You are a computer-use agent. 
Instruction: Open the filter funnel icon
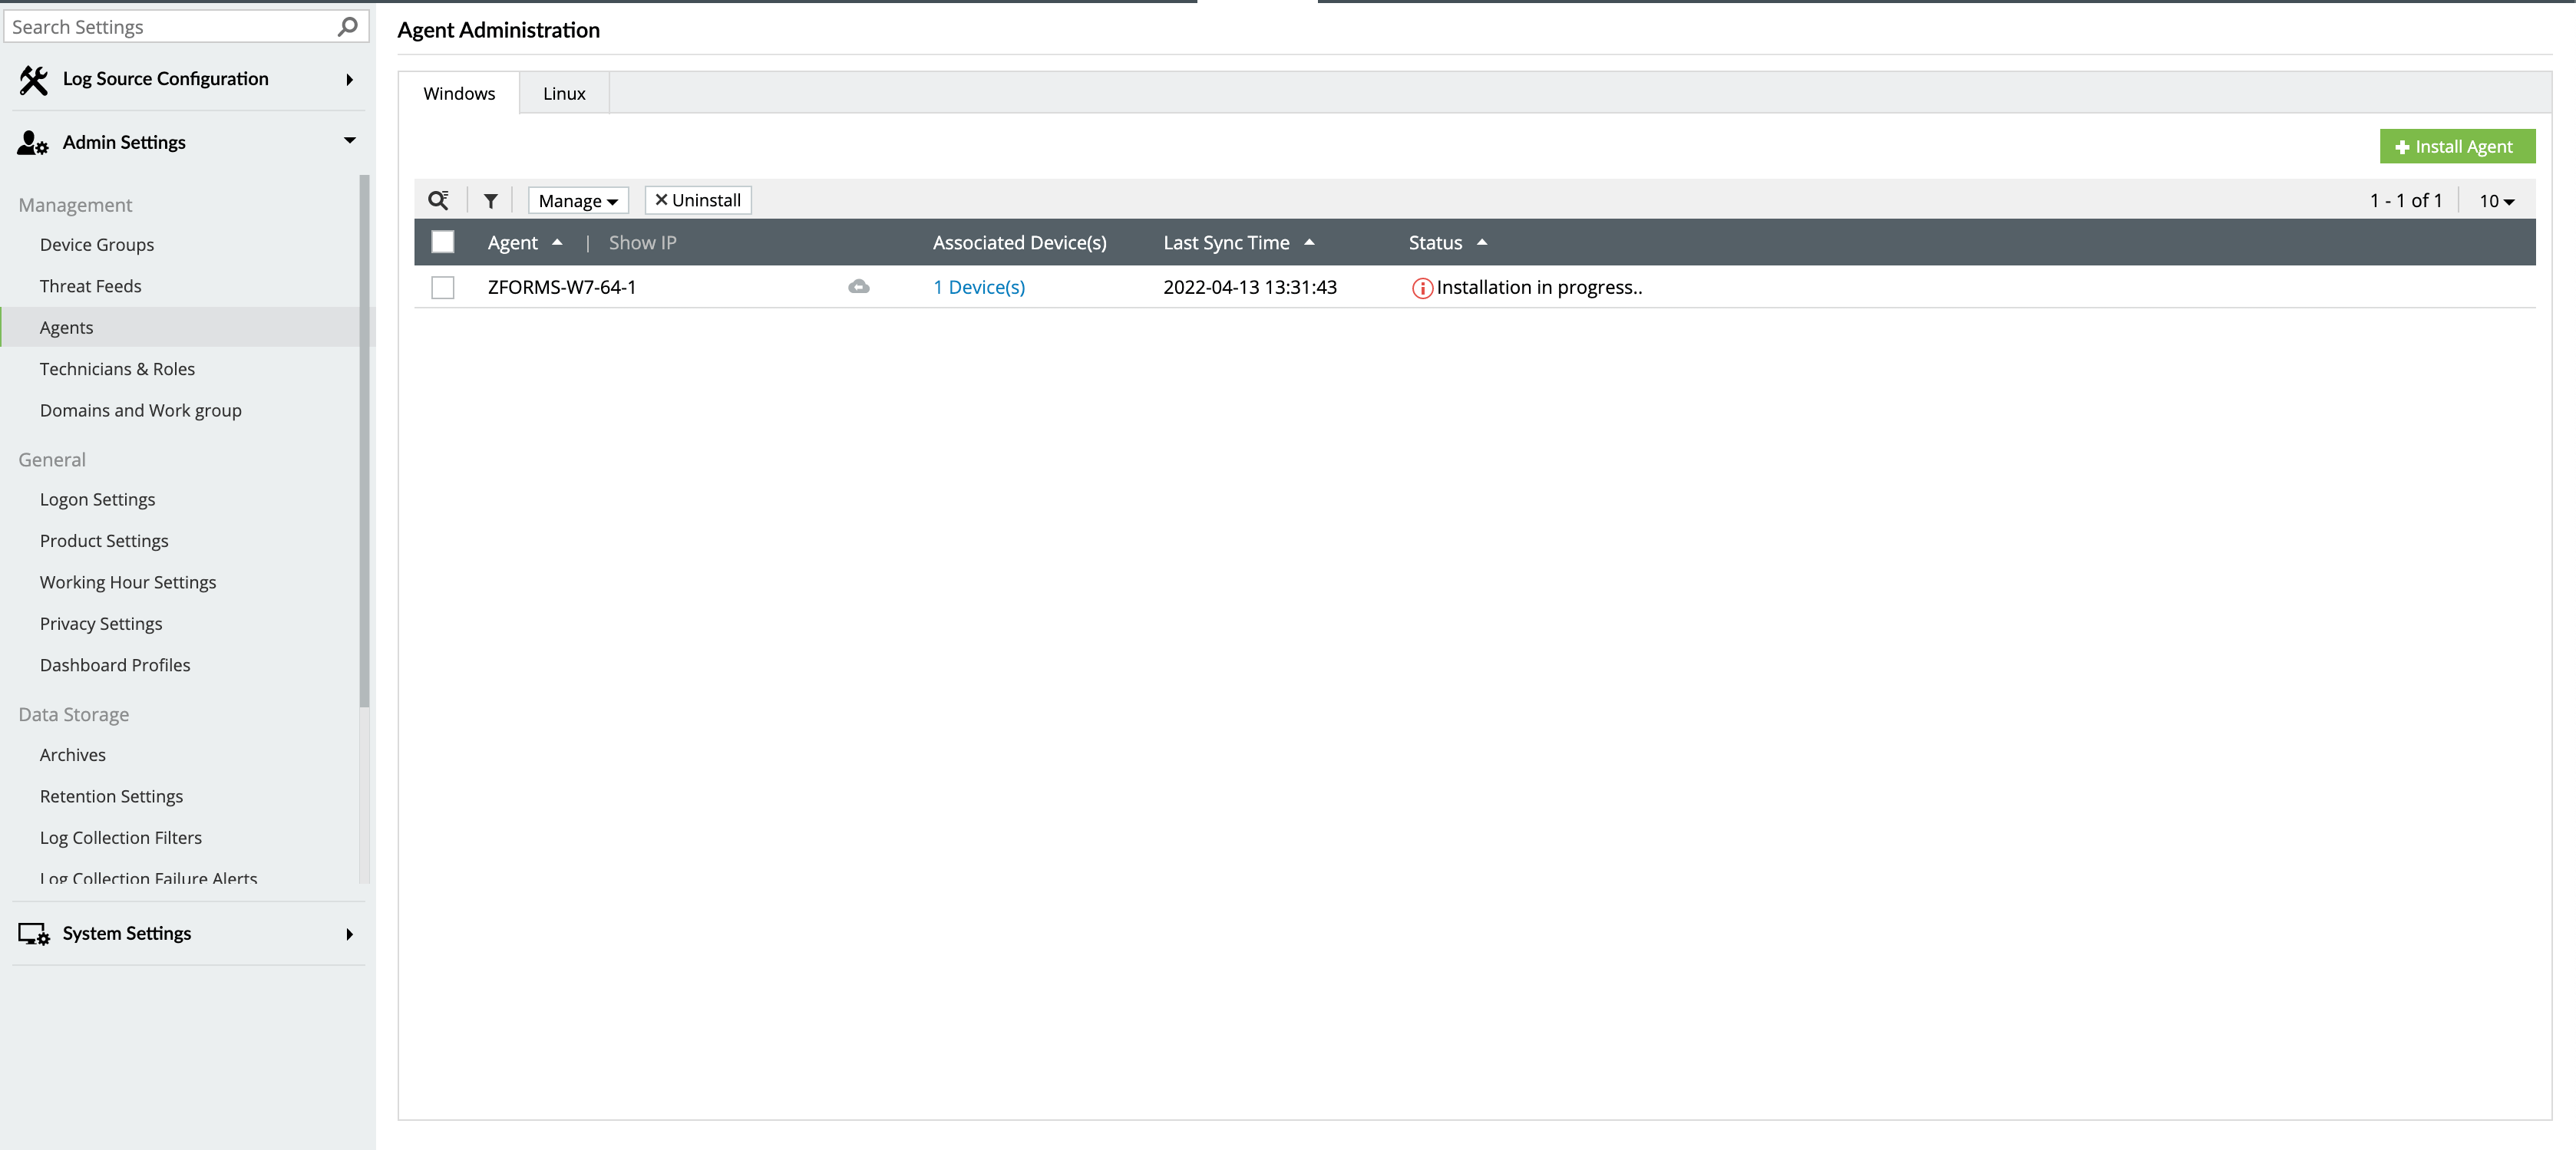click(x=490, y=201)
